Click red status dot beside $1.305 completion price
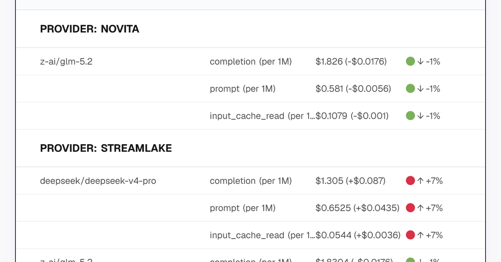Viewport: 501px width, 262px height. click(x=410, y=181)
